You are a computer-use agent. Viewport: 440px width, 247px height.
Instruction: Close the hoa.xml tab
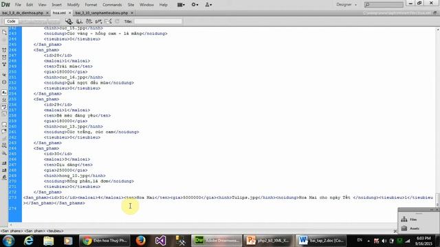[x=69, y=13]
